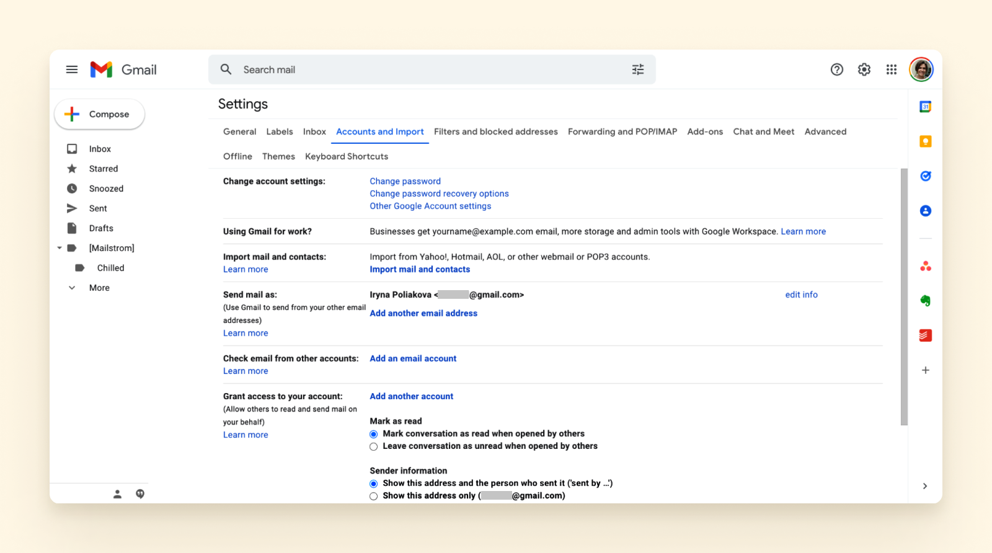Open the Asana add-on icon

(x=926, y=267)
